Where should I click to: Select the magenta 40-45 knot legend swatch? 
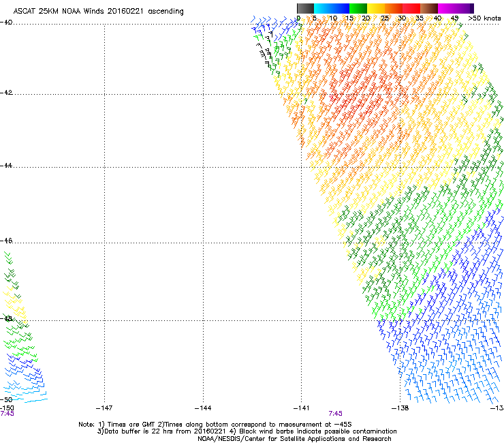(x=447, y=8)
